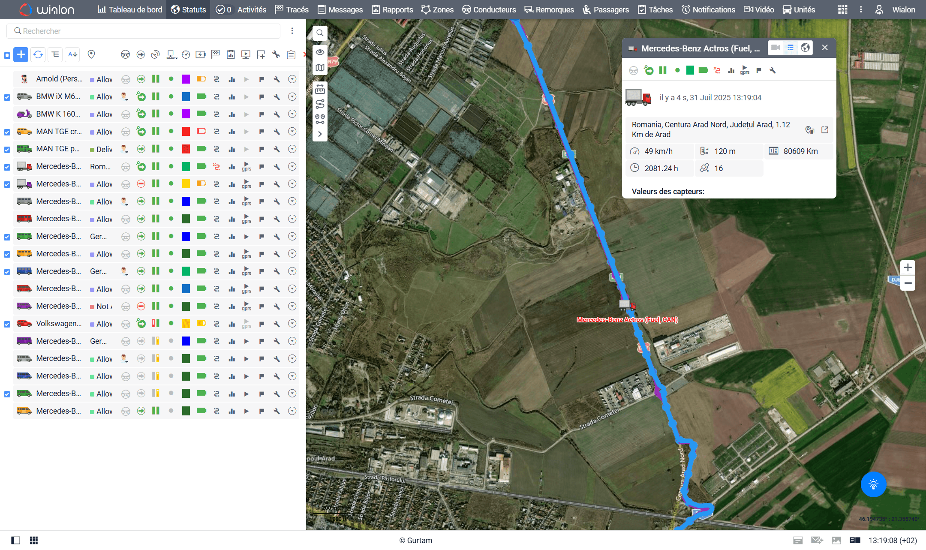
Task: Open Tableau de bord tab
Action: point(130,9)
